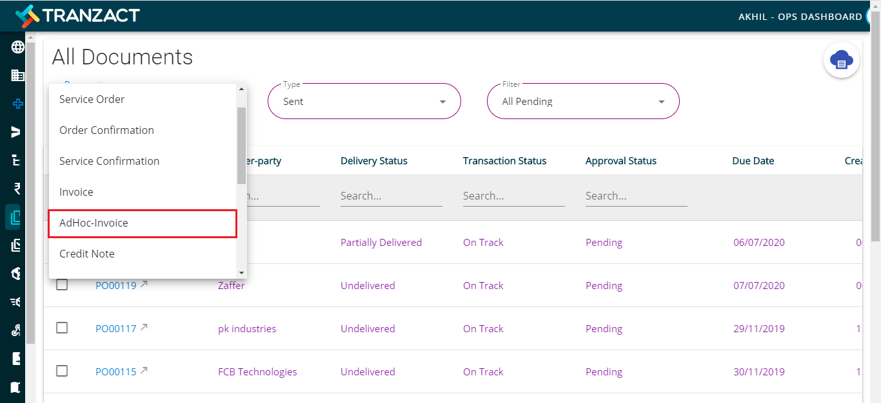Viewport: 881px width, 403px height.
Task: Open external link arrow beside PO00117
Action: [x=144, y=327]
